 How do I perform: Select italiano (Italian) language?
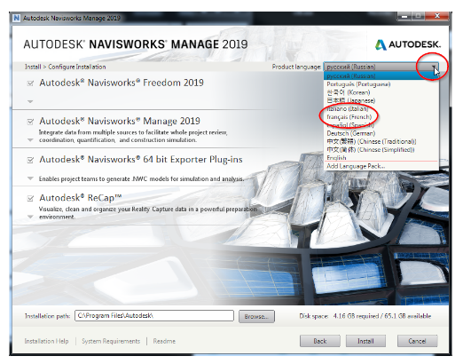[x=381, y=109]
